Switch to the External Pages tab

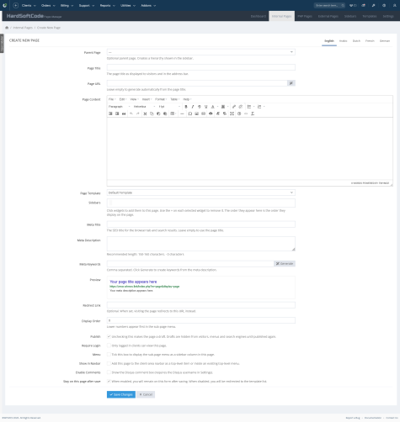point(328,16)
